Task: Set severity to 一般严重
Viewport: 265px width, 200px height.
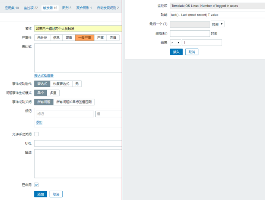Action: pyautogui.click(x=85, y=38)
